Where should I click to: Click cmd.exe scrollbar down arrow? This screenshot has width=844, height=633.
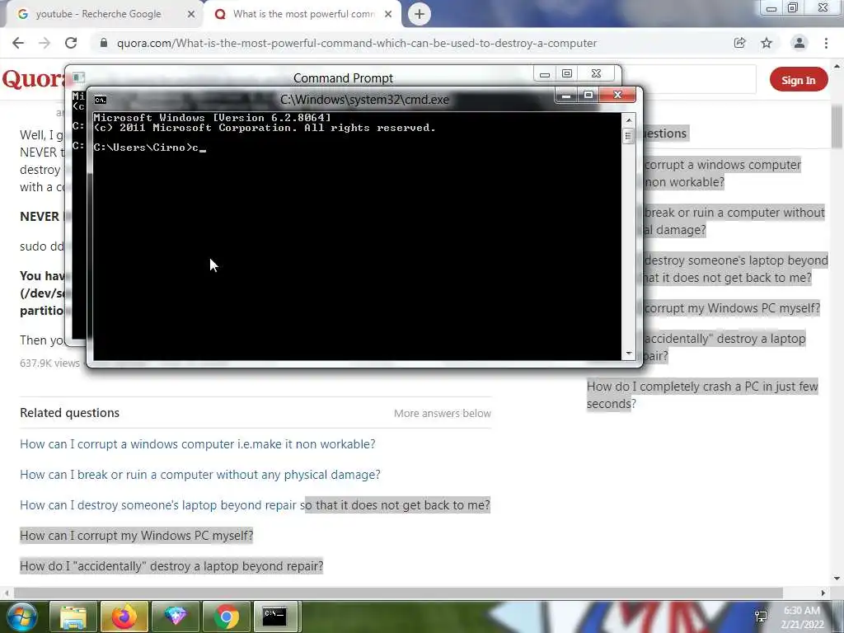(x=629, y=354)
